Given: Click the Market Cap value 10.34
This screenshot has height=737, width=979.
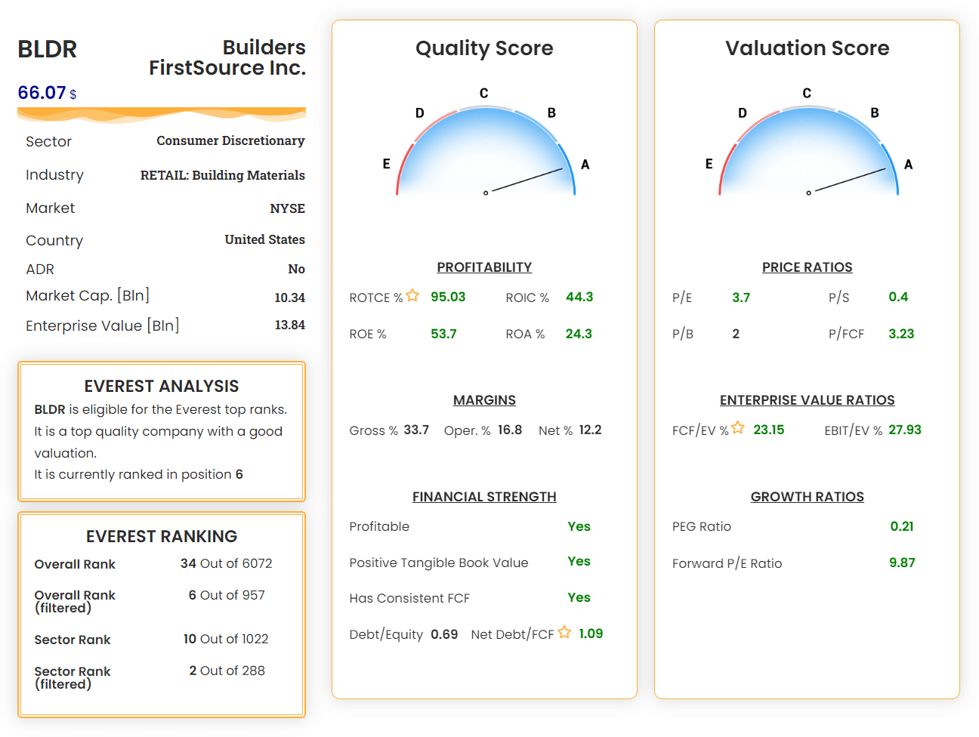Looking at the screenshot, I should 289,298.
